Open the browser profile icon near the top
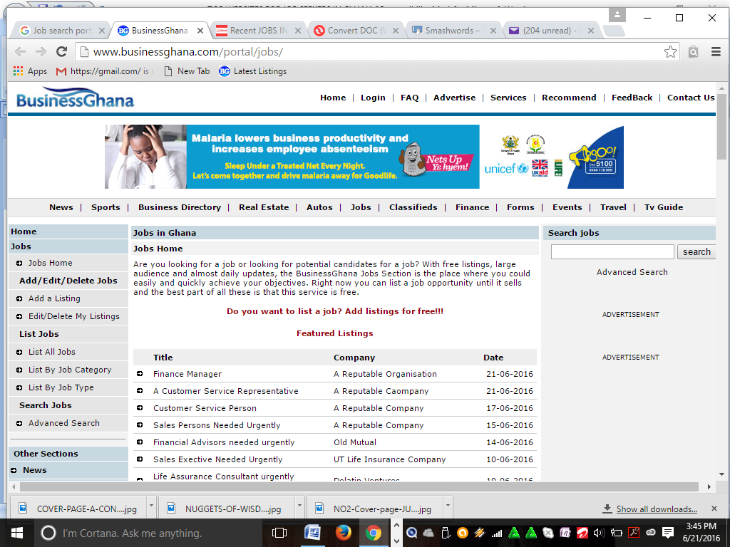This screenshot has height=547, width=730. [x=616, y=14]
